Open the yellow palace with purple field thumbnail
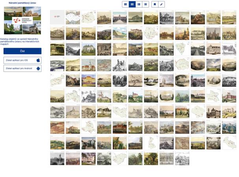Image resolution: width=239 pixels, height=177 pixels. (x=89, y=80)
